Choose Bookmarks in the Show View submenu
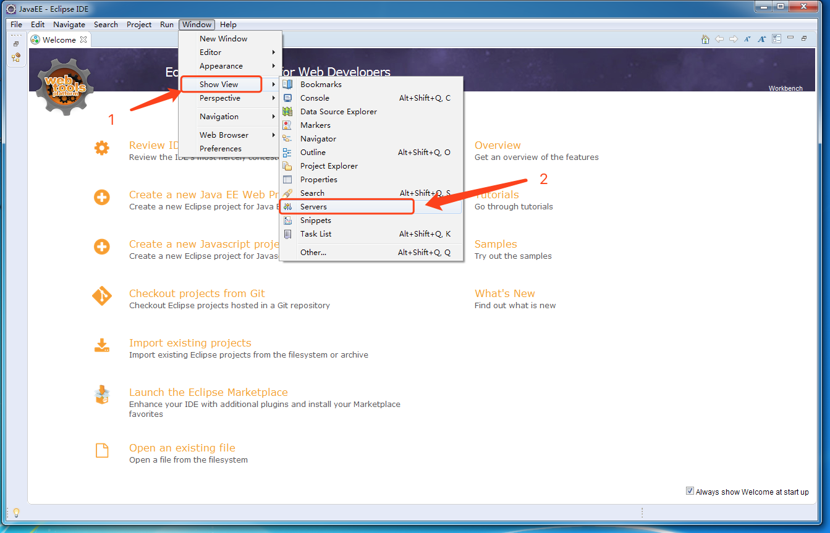 click(x=371, y=84)
